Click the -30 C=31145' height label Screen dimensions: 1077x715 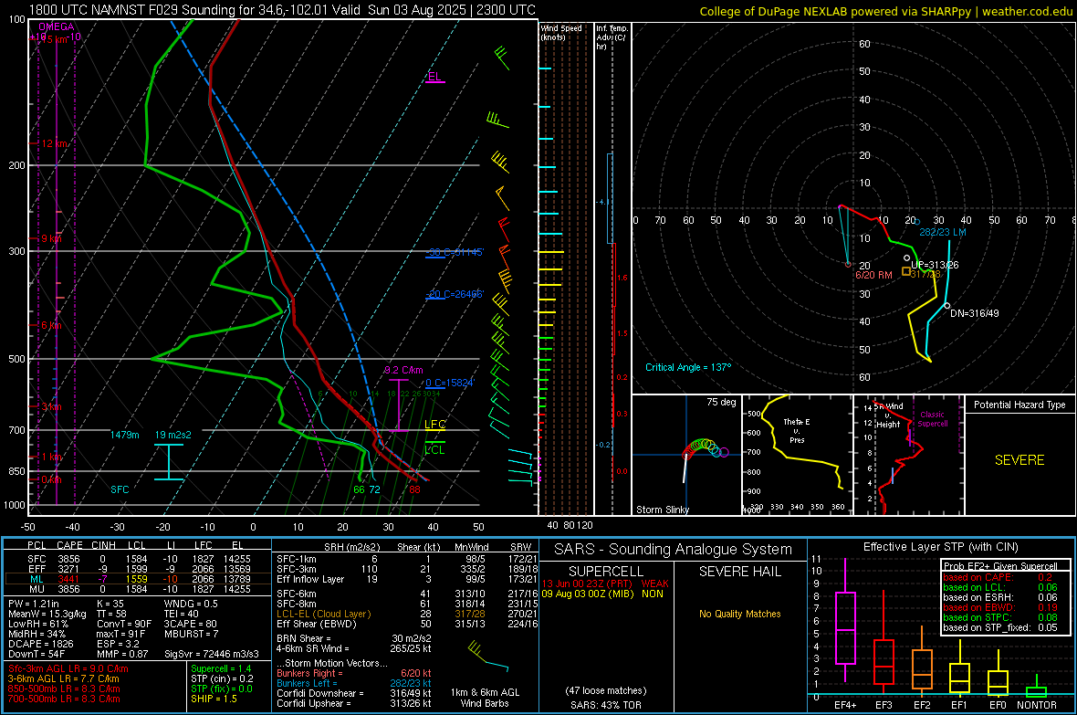pyautogui.click(x=455, y=252)
